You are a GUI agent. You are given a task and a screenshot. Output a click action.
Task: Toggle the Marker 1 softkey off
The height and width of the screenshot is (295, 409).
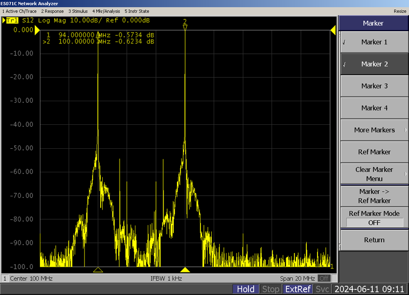point(374,42)
